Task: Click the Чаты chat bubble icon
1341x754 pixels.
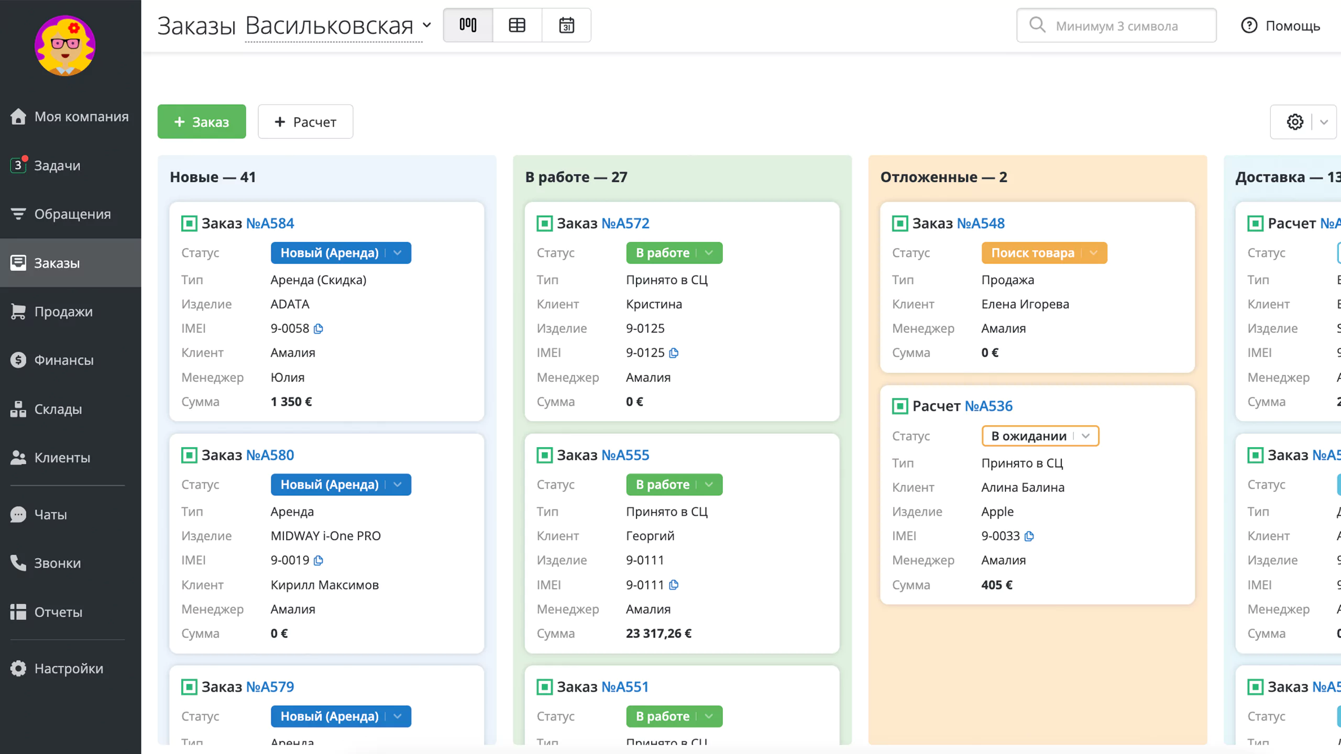Action: coord(18,515)
